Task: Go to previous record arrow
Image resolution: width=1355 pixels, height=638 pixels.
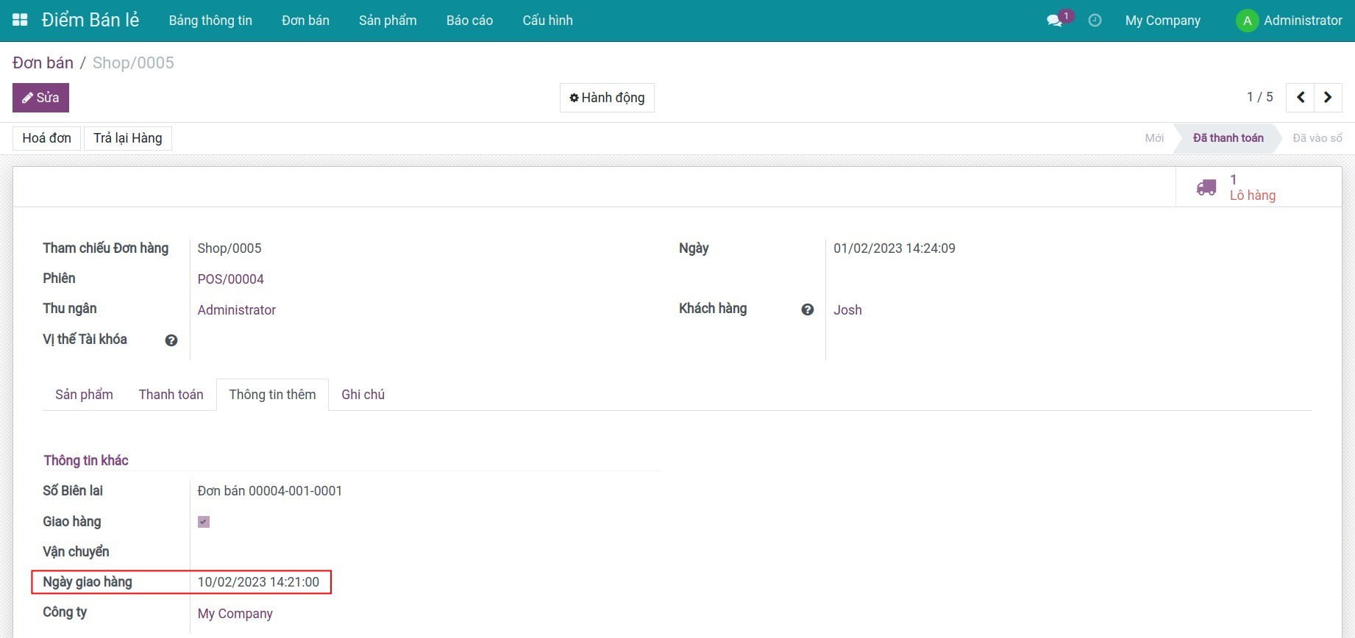Action: pos(1300,97)
